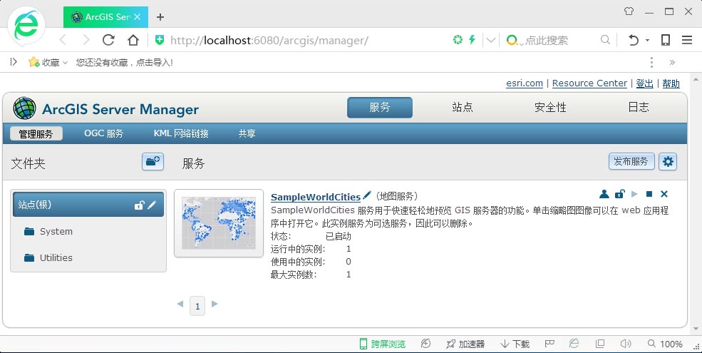Click the vertical scrollbar down arrow
This screenshot has width=702, height=353.
point(696,329)
